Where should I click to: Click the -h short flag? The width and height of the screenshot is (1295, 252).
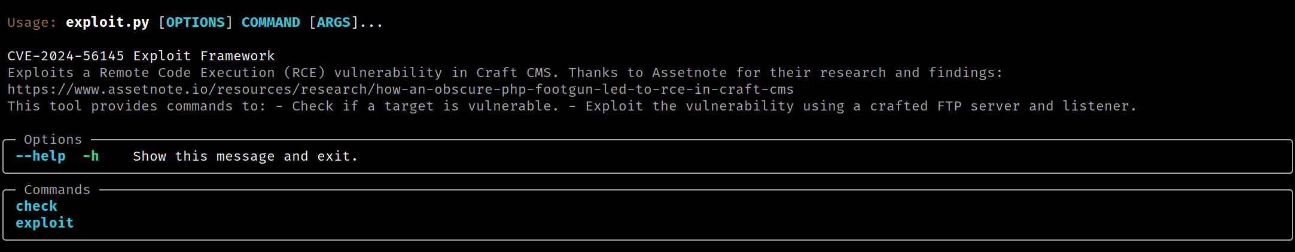point(91,156)
